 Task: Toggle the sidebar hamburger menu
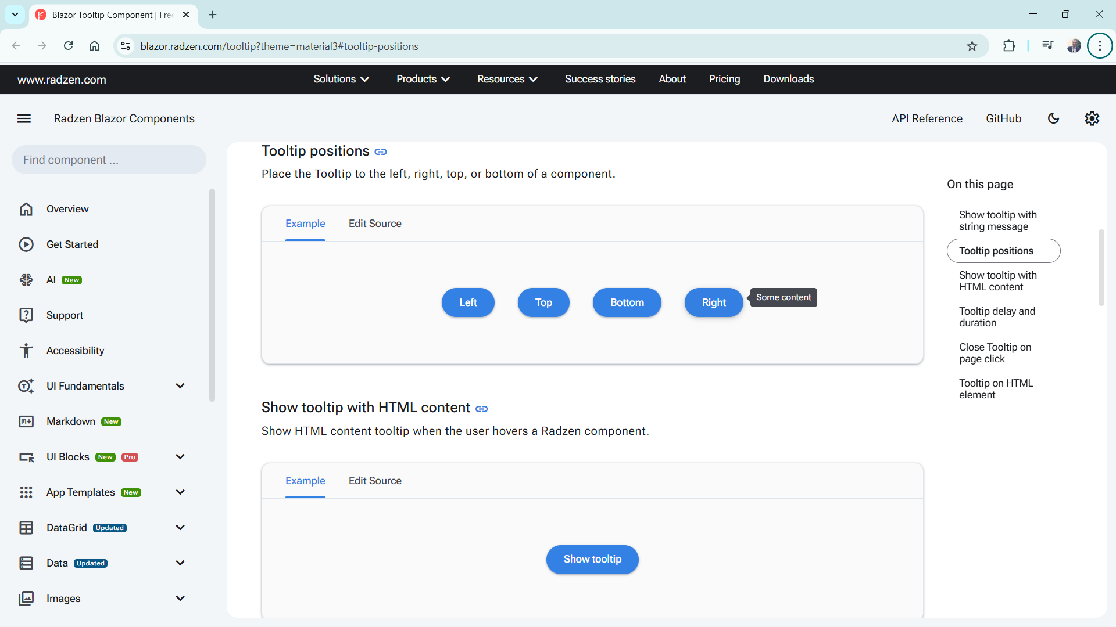[x=24, y=118]
